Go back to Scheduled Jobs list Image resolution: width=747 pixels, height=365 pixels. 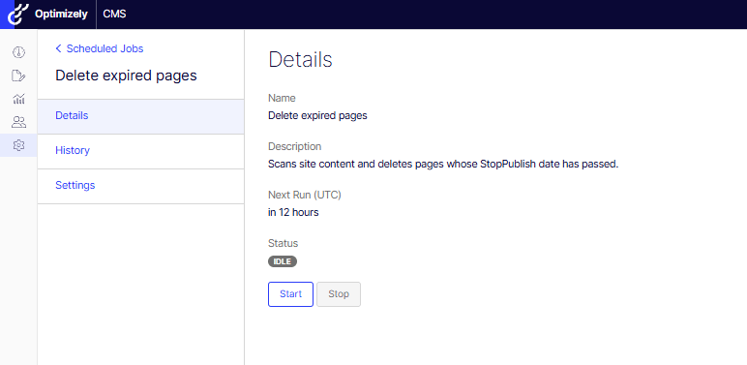[105, 48]
